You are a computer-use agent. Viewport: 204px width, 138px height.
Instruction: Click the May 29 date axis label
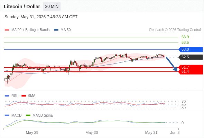[32, 132]
